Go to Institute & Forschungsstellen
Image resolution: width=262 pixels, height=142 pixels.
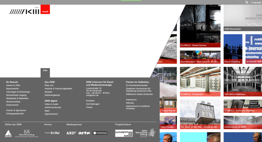(x=58, y=89)
